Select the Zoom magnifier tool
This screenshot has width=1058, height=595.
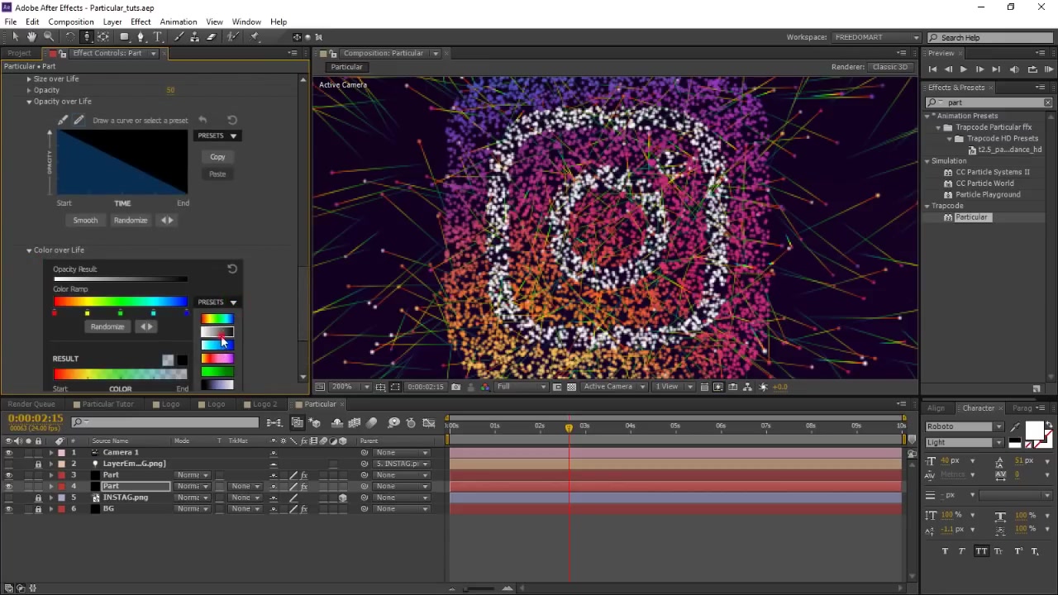[49, 37]
